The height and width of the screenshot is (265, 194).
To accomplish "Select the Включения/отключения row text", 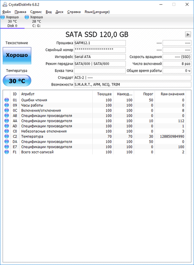I will (41, 111).
